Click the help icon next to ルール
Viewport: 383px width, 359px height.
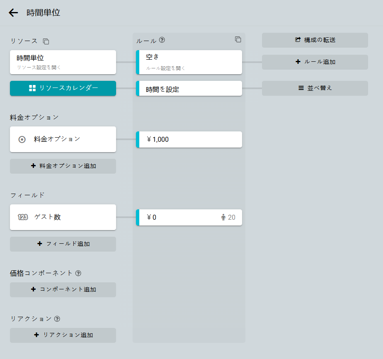[162, 40]
